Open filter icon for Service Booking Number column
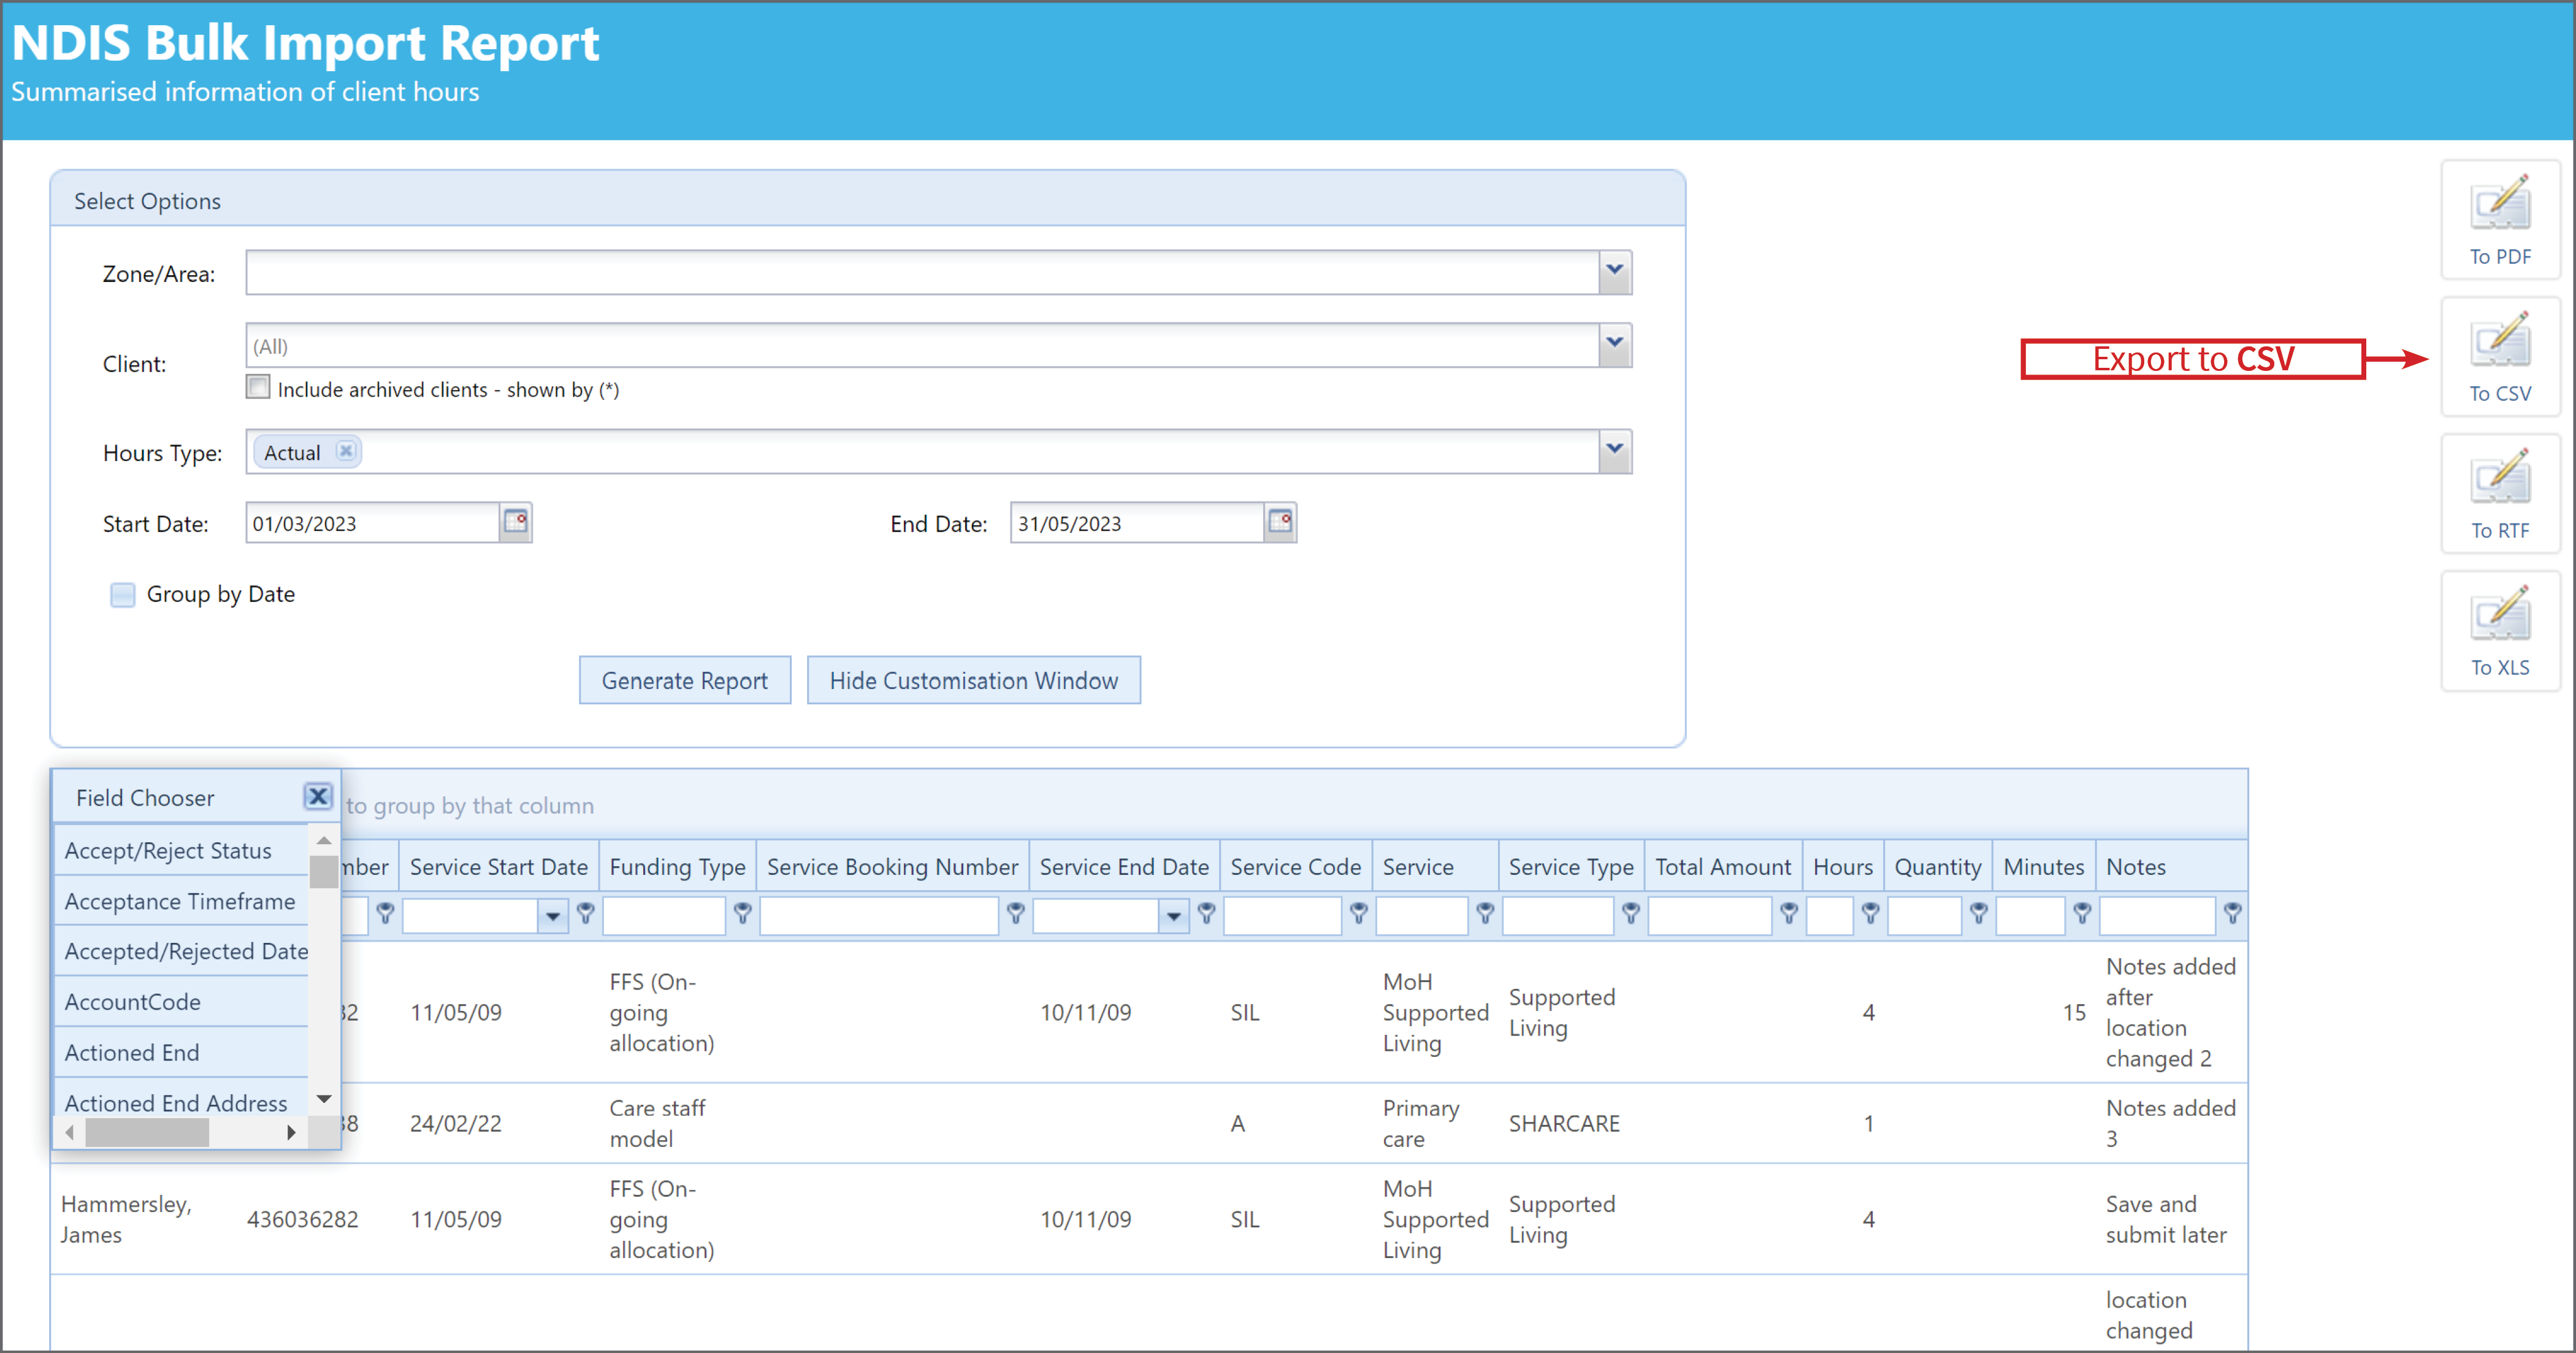 point(1015,913)
